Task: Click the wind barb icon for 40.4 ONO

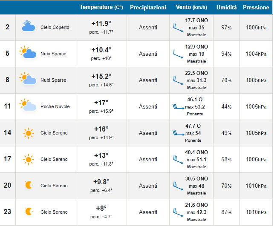Action: click(x=178, y=160)
